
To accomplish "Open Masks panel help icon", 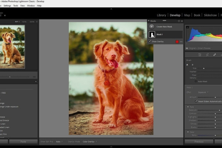I will (179, 21).
